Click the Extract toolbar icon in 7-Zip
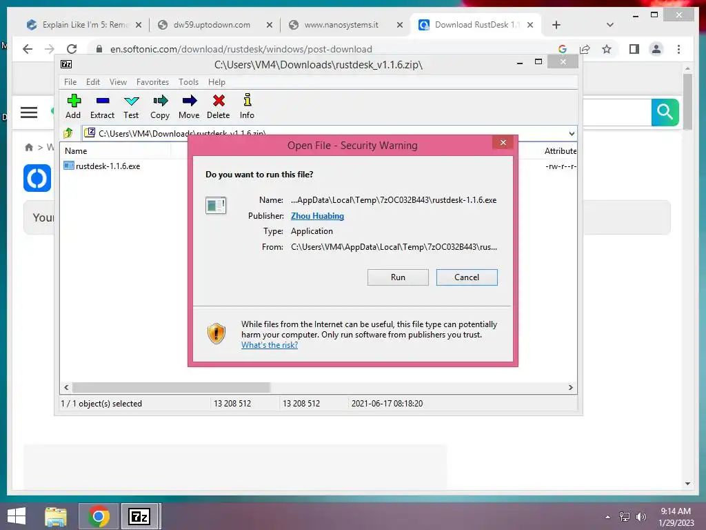The image size is (706, 530). 103,101
